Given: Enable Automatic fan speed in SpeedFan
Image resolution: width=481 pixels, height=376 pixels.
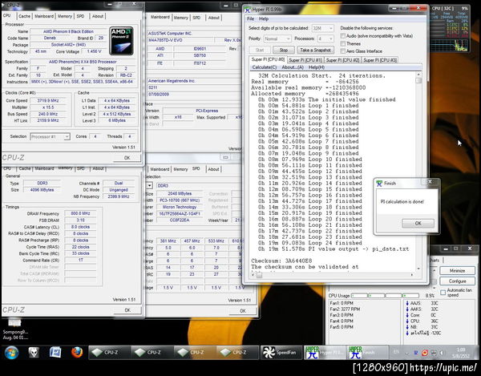Looking at the screenshot, I should (x=443, y=293).
